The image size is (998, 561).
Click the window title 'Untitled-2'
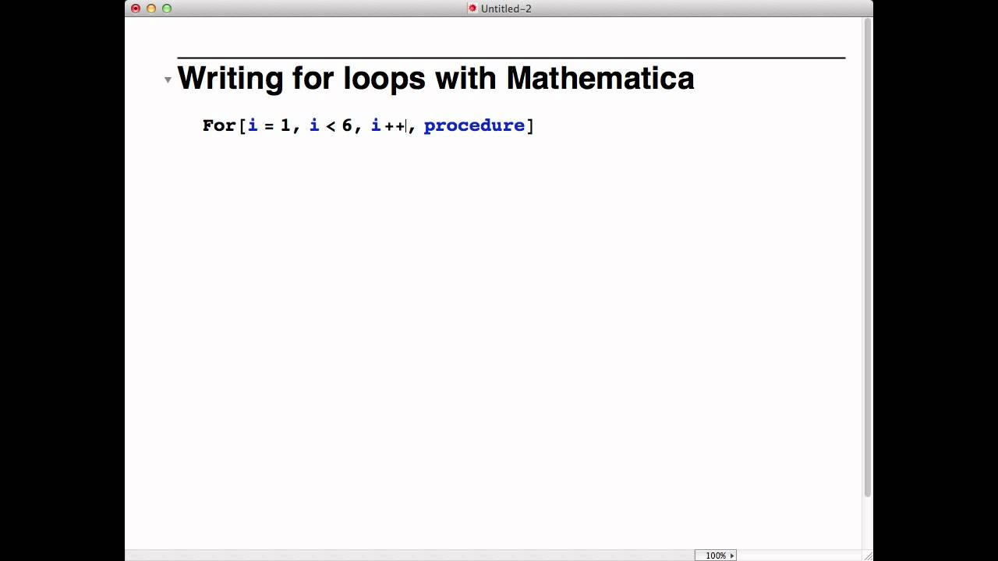point(506,9)
